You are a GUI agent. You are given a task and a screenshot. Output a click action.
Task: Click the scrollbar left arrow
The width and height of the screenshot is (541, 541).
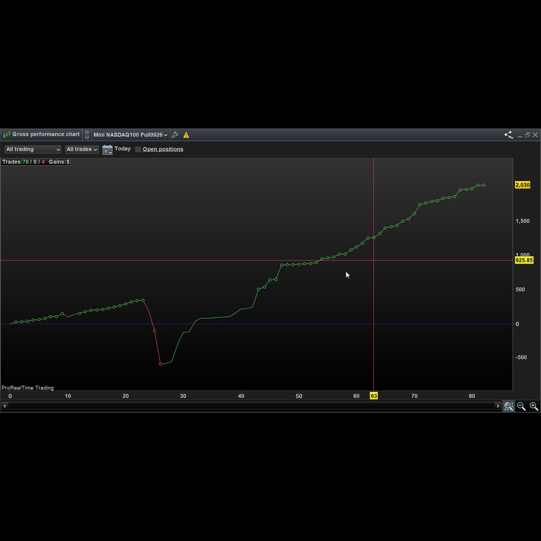[x=5, y=406]
